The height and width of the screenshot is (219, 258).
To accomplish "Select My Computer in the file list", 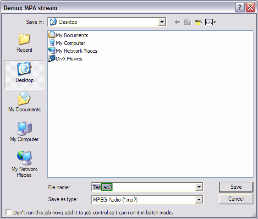I will (x=67, y=43).
